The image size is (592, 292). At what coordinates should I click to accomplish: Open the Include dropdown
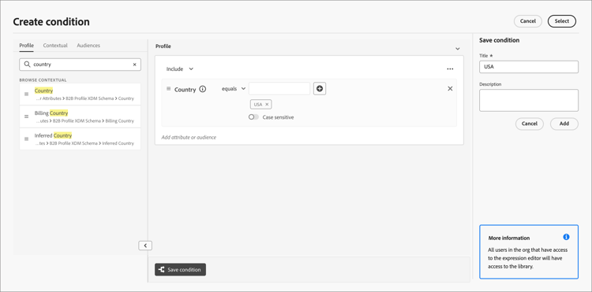pos(180,68)
